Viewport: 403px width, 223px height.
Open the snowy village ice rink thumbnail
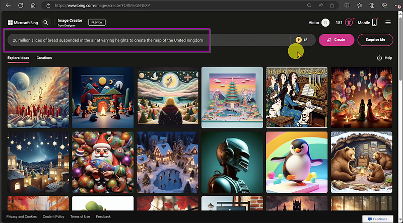coord(168,162)
